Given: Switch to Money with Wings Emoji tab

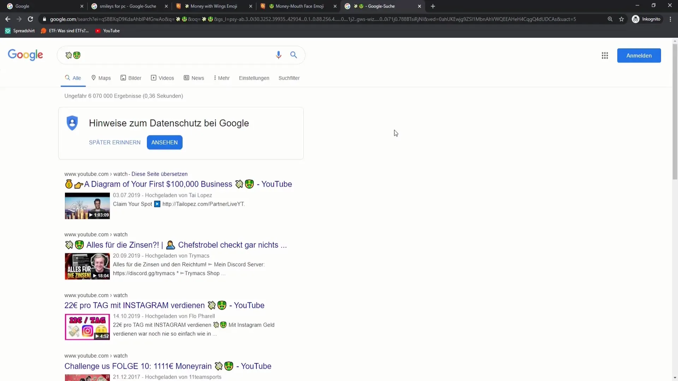Looking at the screenshot, I should [x=214, y=6].
